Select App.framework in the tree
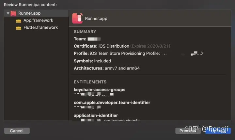This screenshot has height=140, width=235. (x=38, y=20)
